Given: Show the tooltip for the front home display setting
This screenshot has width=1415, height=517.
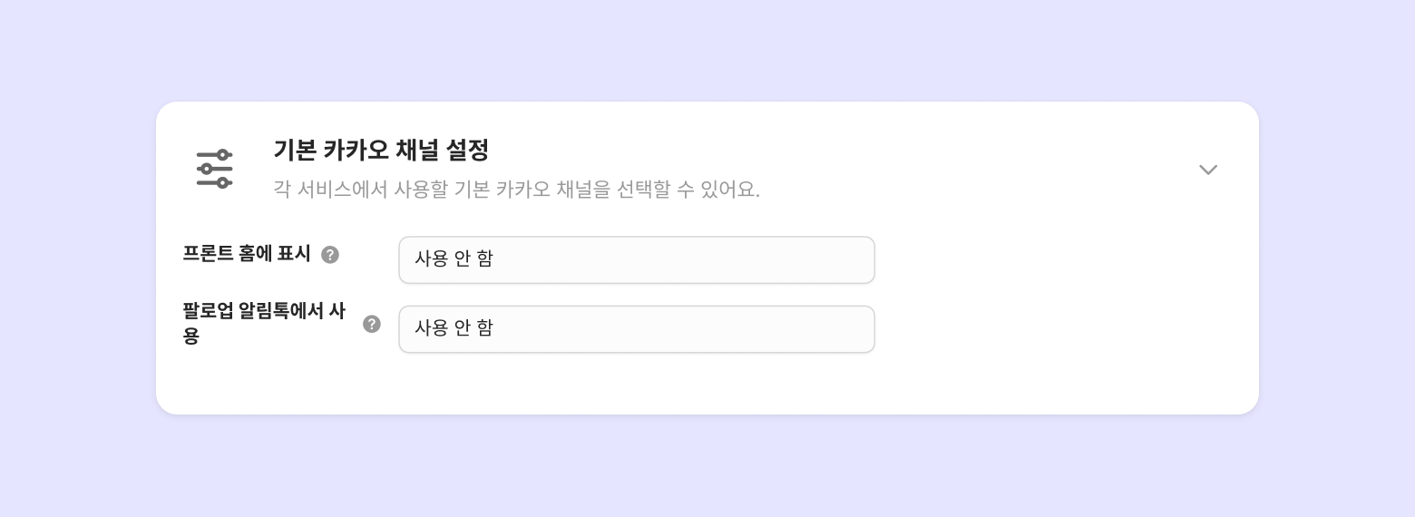Looking at the screenshot, I should pos(330,255).
